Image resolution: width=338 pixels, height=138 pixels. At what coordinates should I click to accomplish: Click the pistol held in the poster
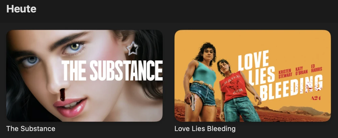(193, 102)
